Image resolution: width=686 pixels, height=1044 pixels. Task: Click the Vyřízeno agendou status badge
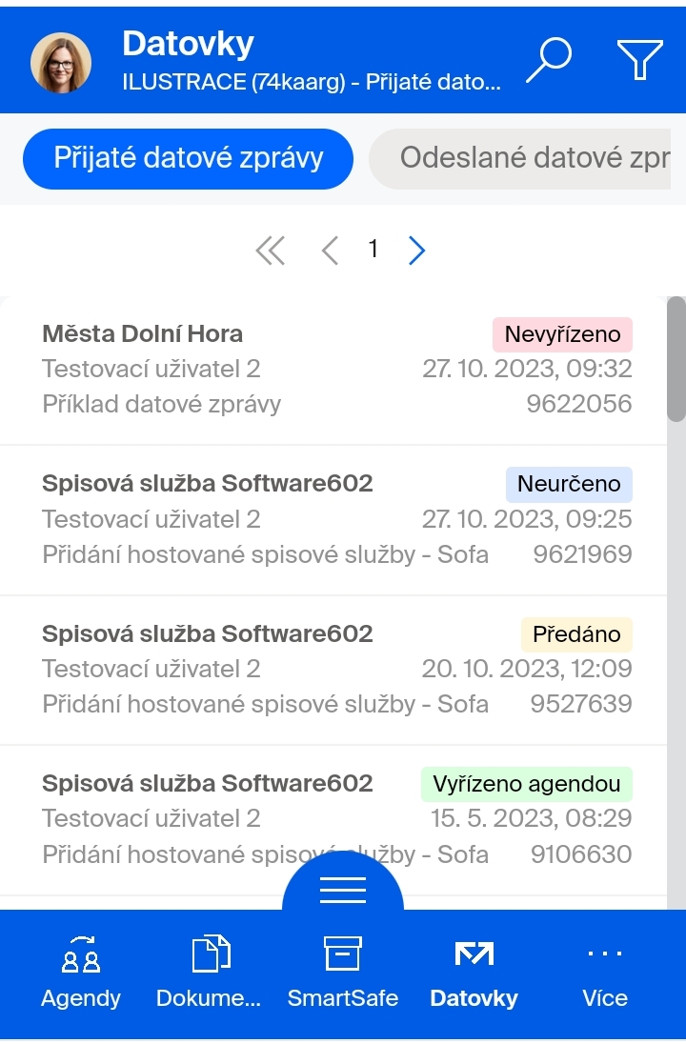pyautogui.click(x=527, y=784)
